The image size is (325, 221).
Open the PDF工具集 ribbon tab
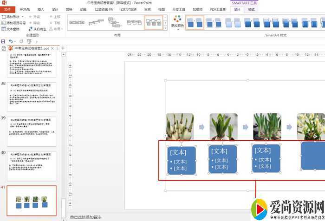point(218,9)
